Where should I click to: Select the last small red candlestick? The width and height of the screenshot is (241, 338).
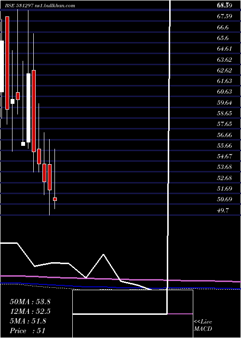(x=55, y=199)
